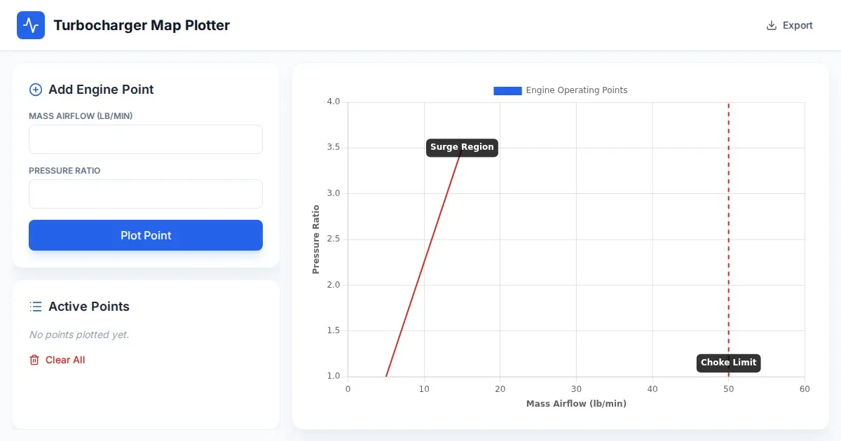Click the Surge Region chart label
The width and height of the screenshot is (841, 441).
(462, 147)
